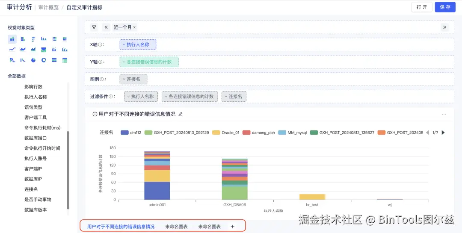Toggle GXH_POST_20240813_135627 legend entry
This screenshot has width=462, height=233.
pyautogui.click(x=342, y=133)
